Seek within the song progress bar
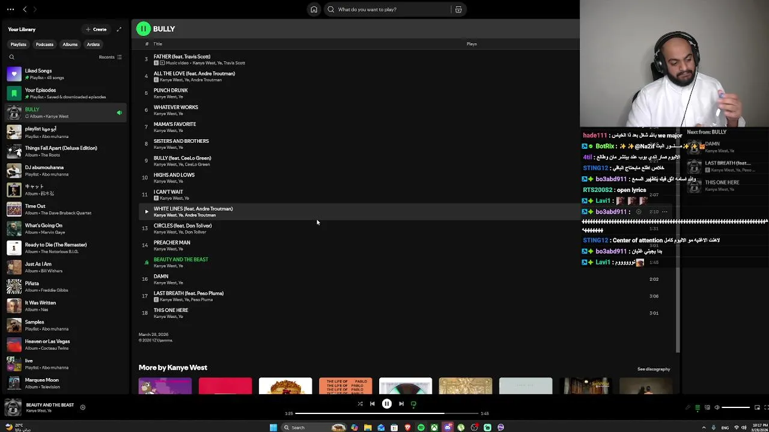The height and width of the screenshot is (432, 769). tap(388, 413)
